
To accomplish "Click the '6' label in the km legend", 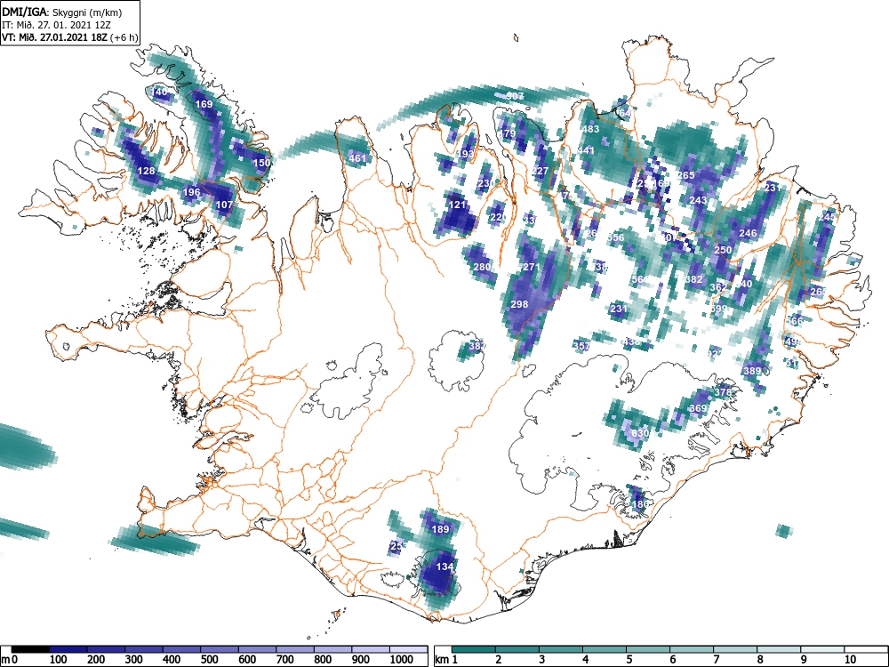I will [672, 660].
